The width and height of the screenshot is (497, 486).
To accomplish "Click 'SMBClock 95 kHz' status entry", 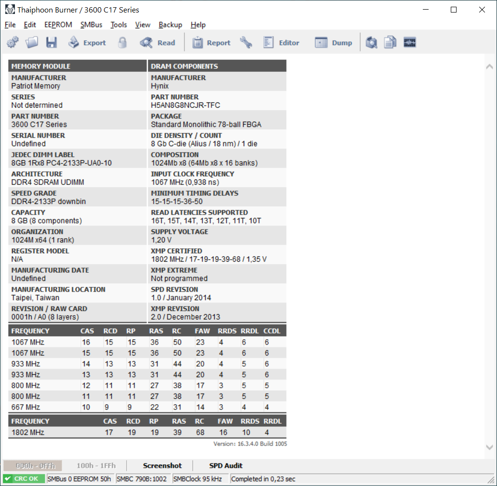I will pos(197,479).
